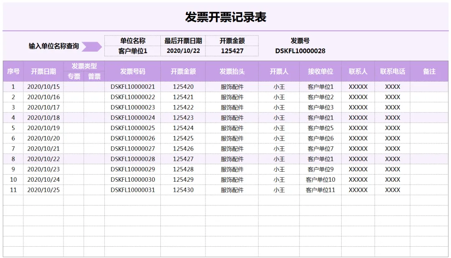Click invoice number DSKFL10000022
This screenshot has height=258, width=451.
(x=133, y=97)
